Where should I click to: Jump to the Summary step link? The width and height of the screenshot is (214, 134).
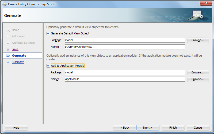(x=18, y=62)
